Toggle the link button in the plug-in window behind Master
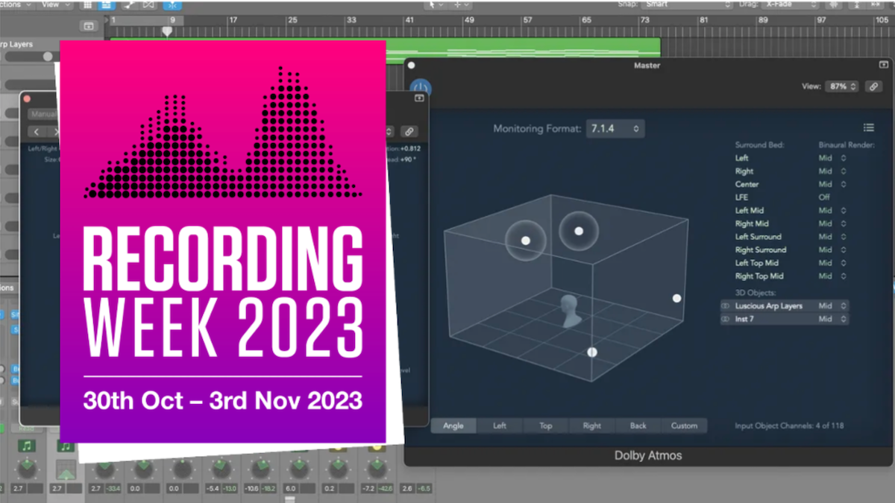This screenshot has width=895, height=503. (x=409, y=131)
